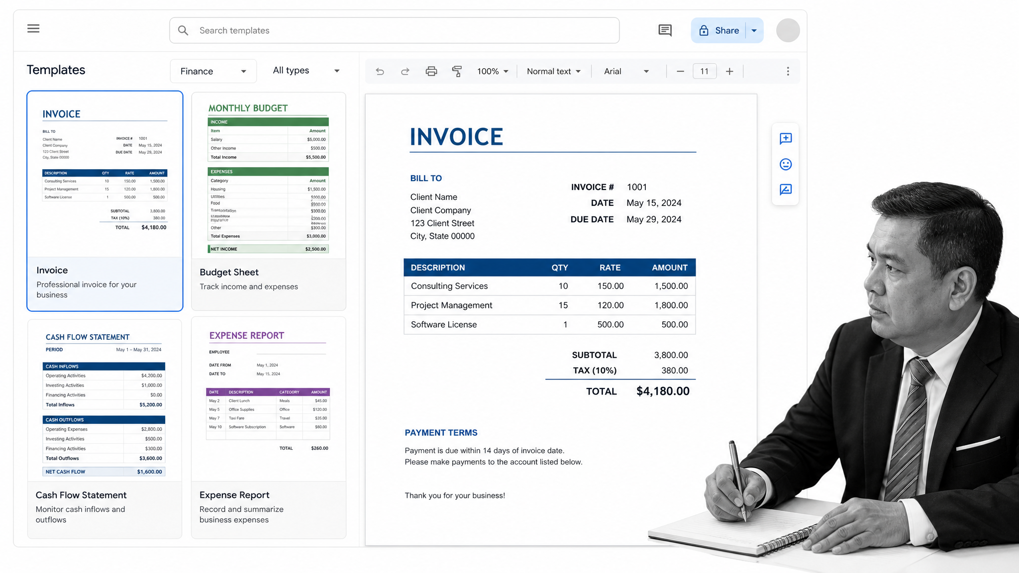This screenshot has height=573, width=1019.
Task: Click due date May 29, 2024
Action: tap(654, 219)
